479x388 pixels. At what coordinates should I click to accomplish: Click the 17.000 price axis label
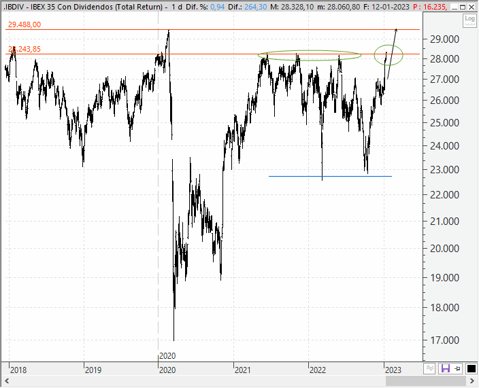pos(444,340)
